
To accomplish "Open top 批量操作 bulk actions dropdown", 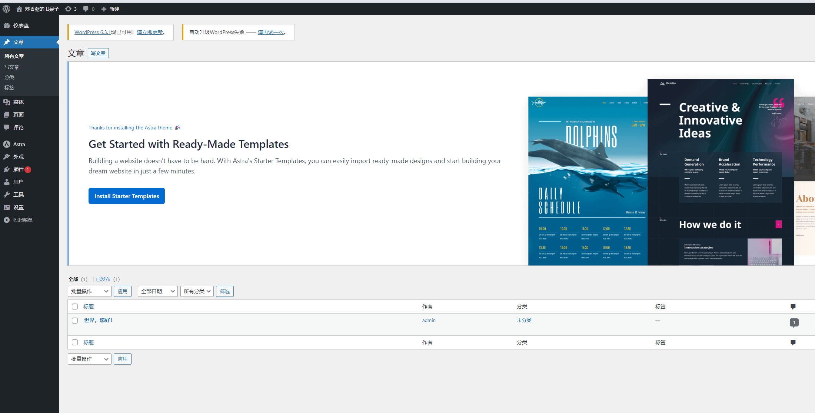I will pos(89,291).
